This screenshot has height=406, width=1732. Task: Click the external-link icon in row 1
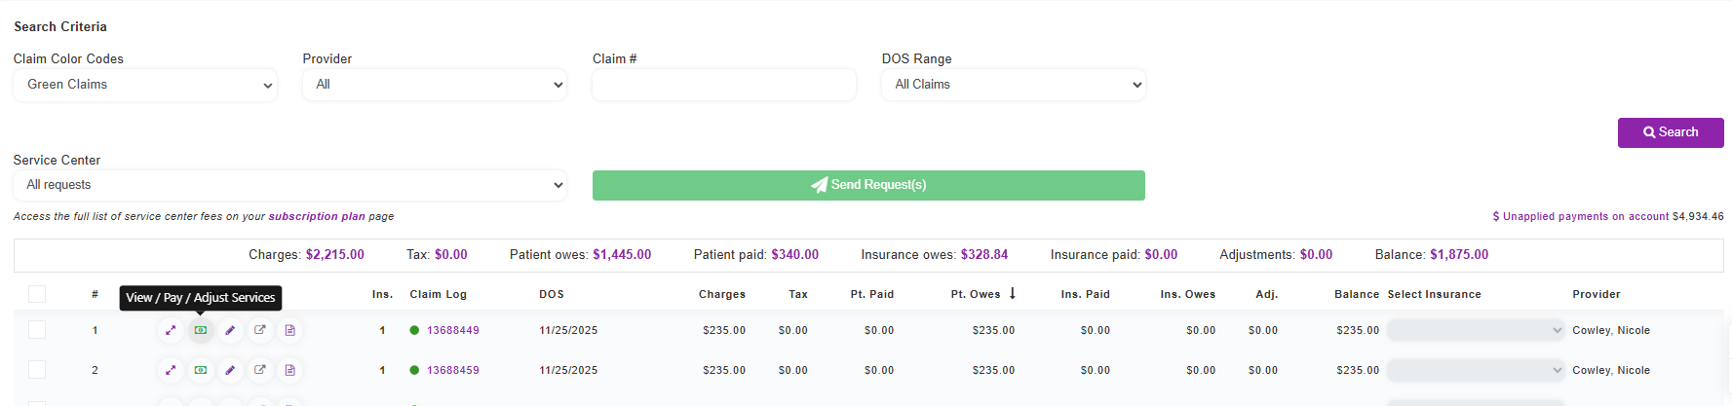260,330
